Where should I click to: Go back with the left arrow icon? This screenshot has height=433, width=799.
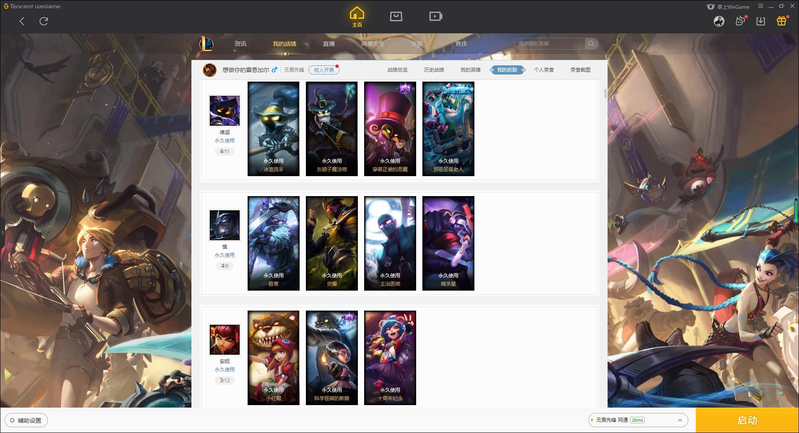[x=22, y=21]
